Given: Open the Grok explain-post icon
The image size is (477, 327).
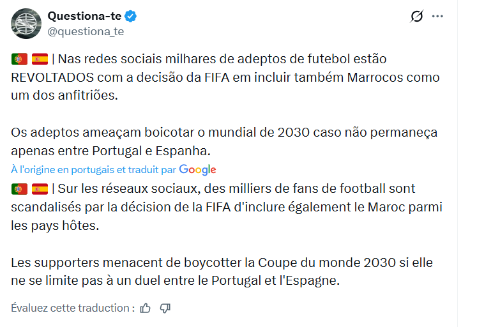Looking at the screenshot, I should pos(416,17).
